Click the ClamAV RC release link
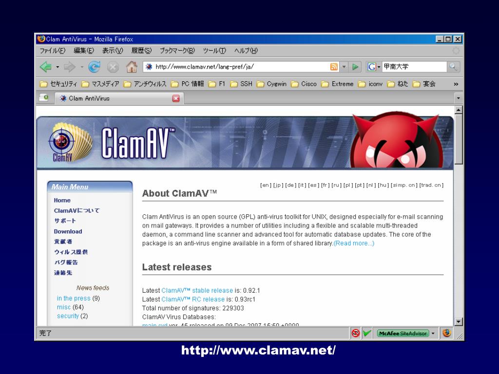Screen dimensions: 499x374 [193, 299]
